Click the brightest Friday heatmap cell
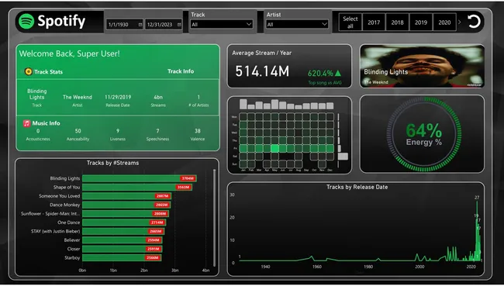This screenshot has height=286, width=504. (274, 148)
